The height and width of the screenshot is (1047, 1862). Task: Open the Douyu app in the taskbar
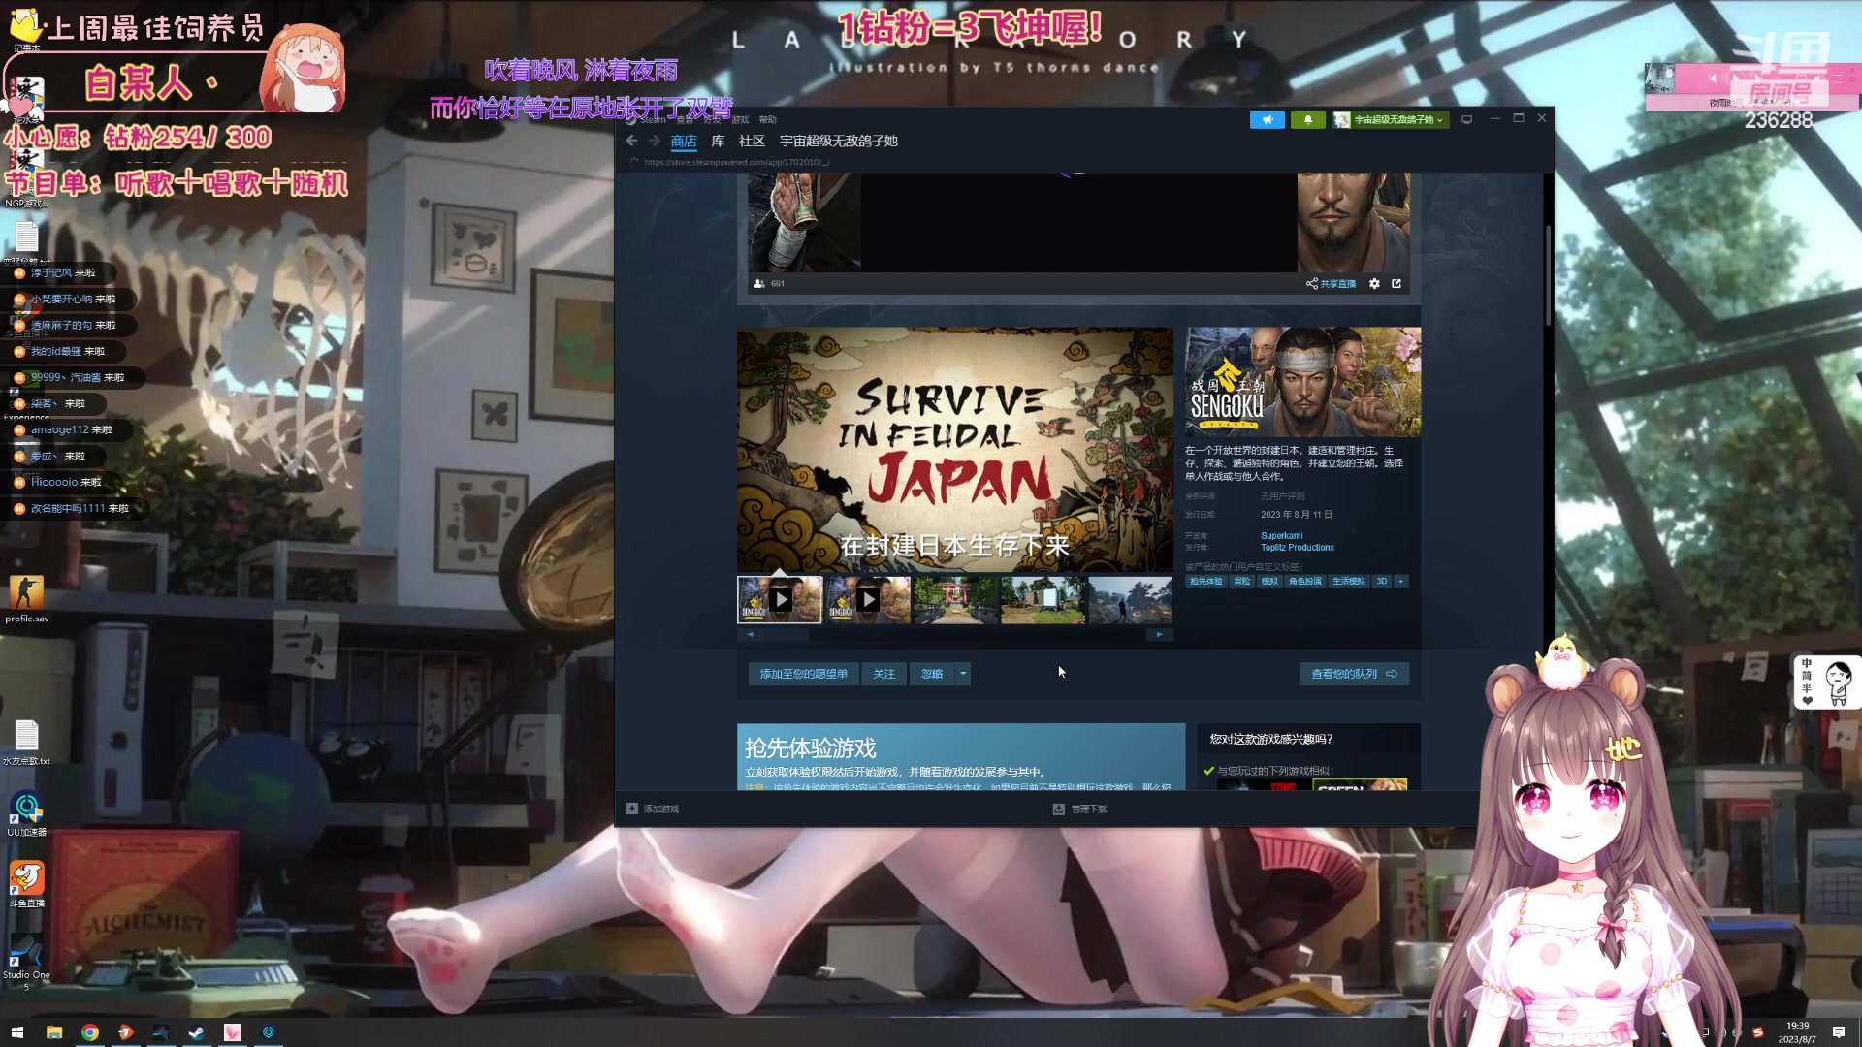pos(126,1032)
